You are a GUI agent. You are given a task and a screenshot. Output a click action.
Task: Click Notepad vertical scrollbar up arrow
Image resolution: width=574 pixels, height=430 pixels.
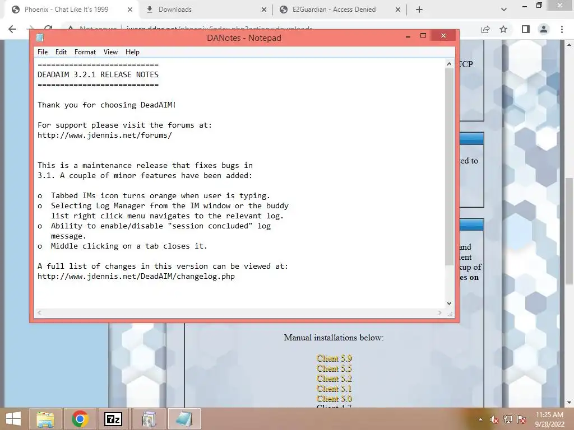[x=449, y=64]
